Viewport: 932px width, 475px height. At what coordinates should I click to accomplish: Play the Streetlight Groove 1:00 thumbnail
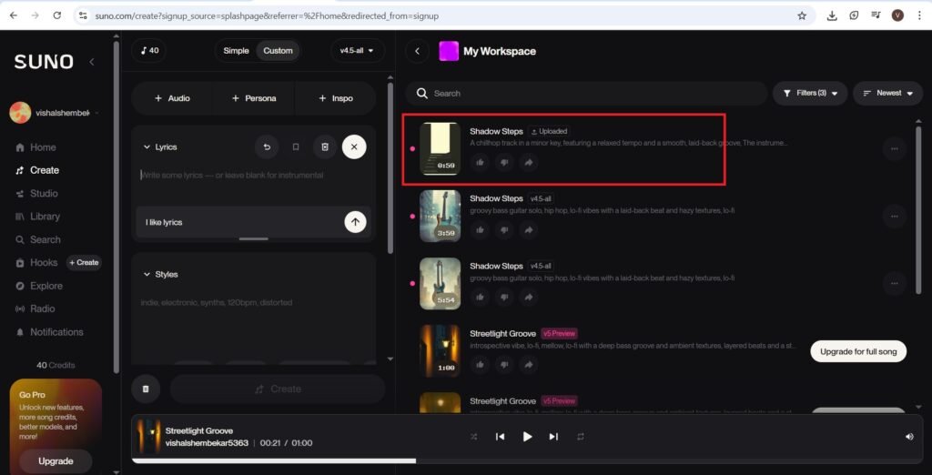point(440,350)
